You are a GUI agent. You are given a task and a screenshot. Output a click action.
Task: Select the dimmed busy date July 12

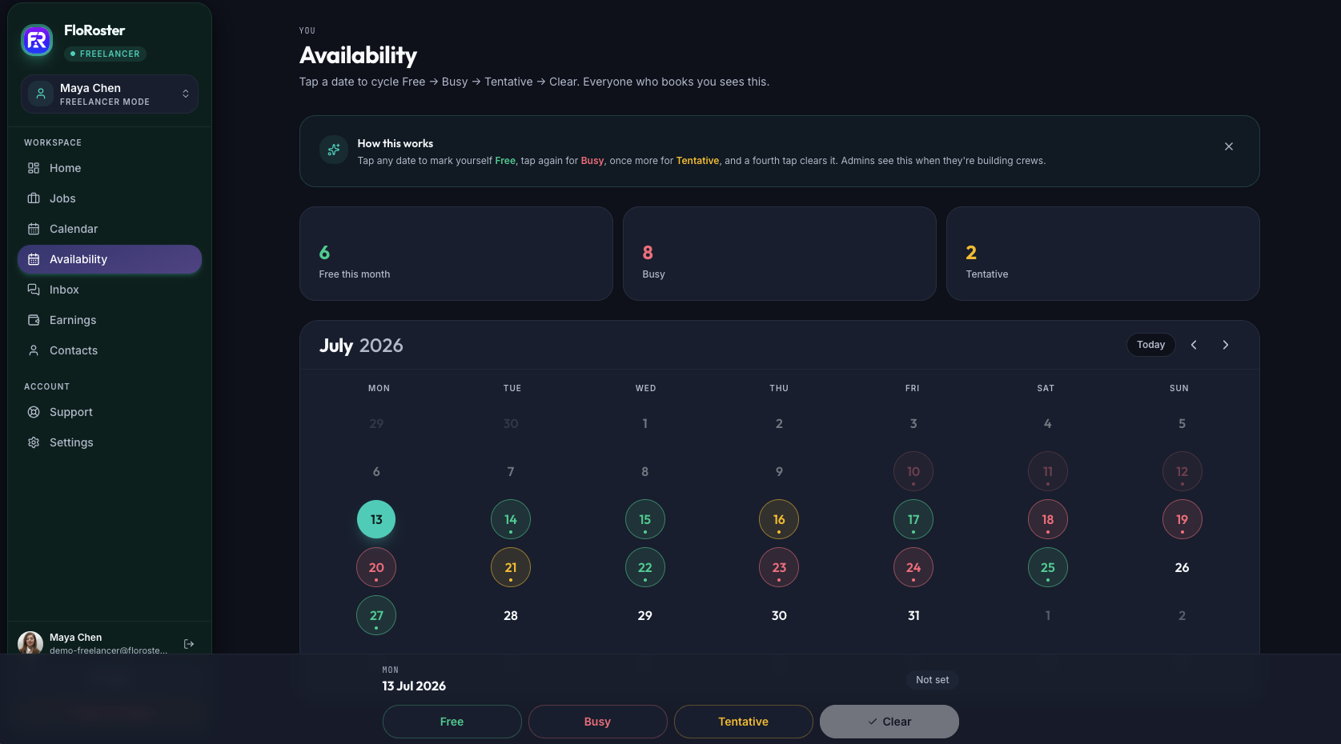click(x=1182, y=471)
